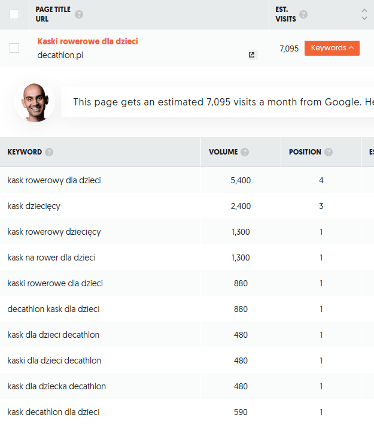Click position value 4
The height and width of the screenshot is (424, 374).
pos(321,180)
